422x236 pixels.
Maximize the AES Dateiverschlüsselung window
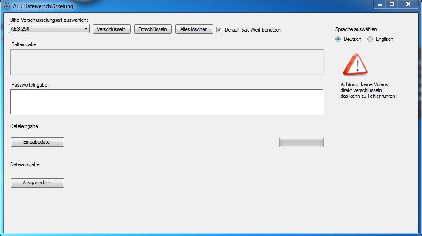pos(392,4)
